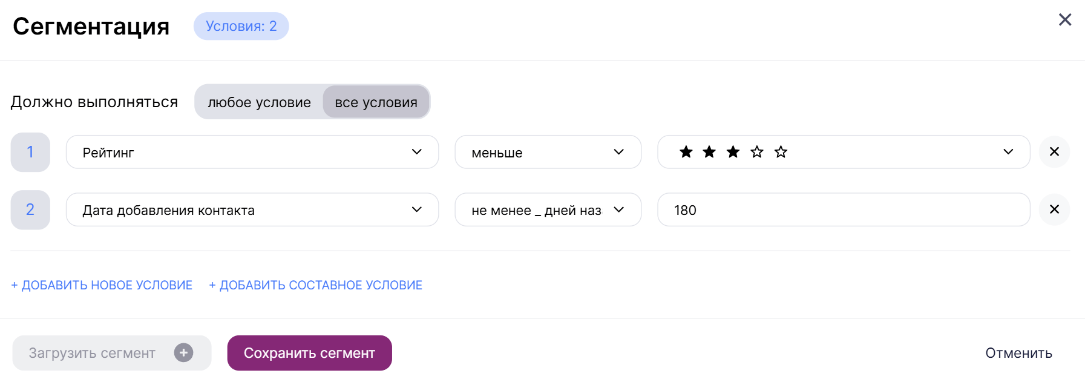The height and width of the screenshot is (379, 1085).
Task: Select 'любое условие' toggle option
Action: coord(259,102)
